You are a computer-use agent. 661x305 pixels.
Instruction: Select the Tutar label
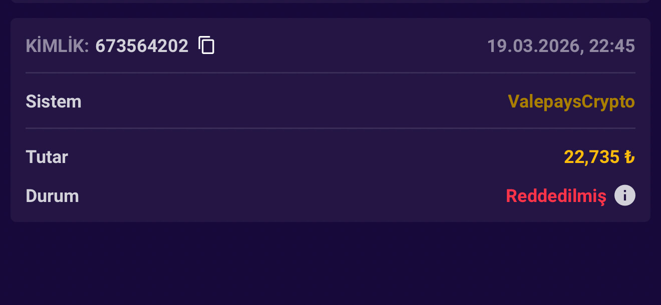(x=47, y=157)
